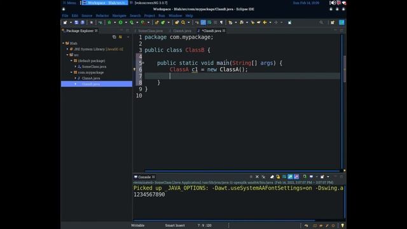The width and height of the screenshot is (407, 229).
Task: Save the file with the Save icon
Action: (76, 23)
